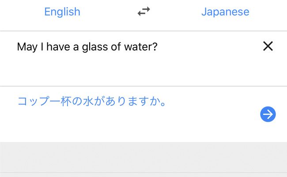Select the Japanese translation text
The height and width of the screenshot is (177, 287).
click(92, 101)
